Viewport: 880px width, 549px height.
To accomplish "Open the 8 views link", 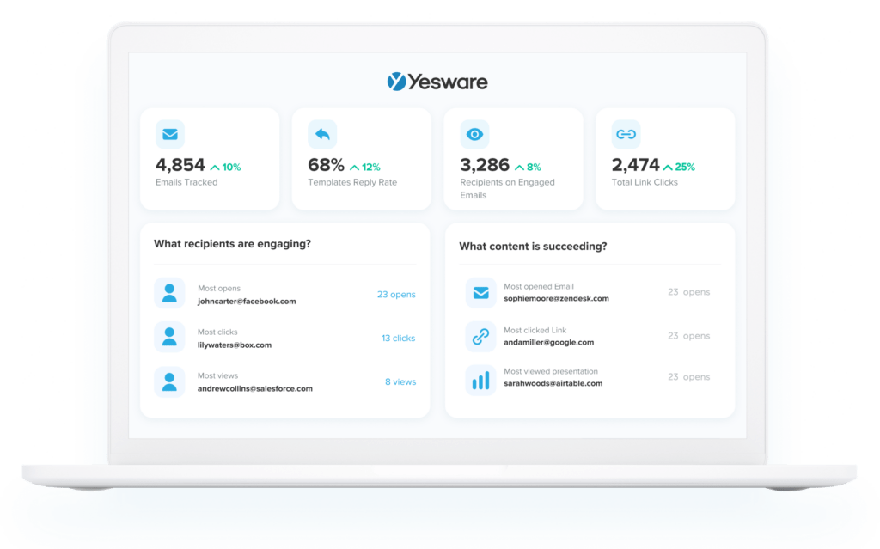I will (x=400, y=381).
